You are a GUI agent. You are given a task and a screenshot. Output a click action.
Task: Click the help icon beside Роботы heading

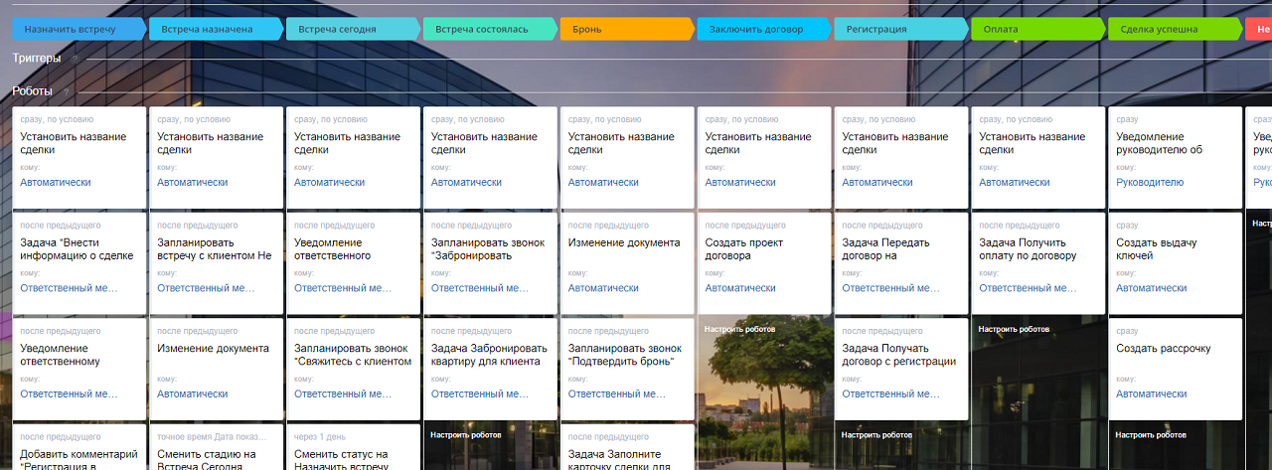[x=67, y=92]
